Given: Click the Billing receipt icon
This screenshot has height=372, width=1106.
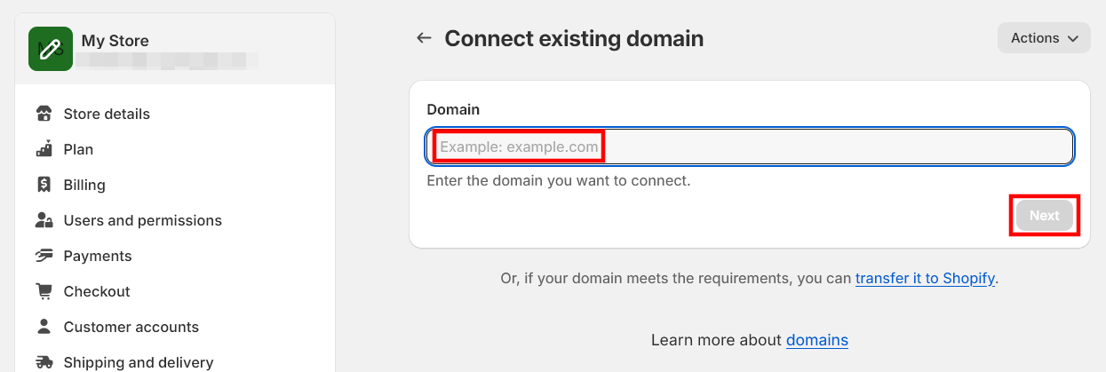Looking at the screenshot, I should (x=44, y=185).
